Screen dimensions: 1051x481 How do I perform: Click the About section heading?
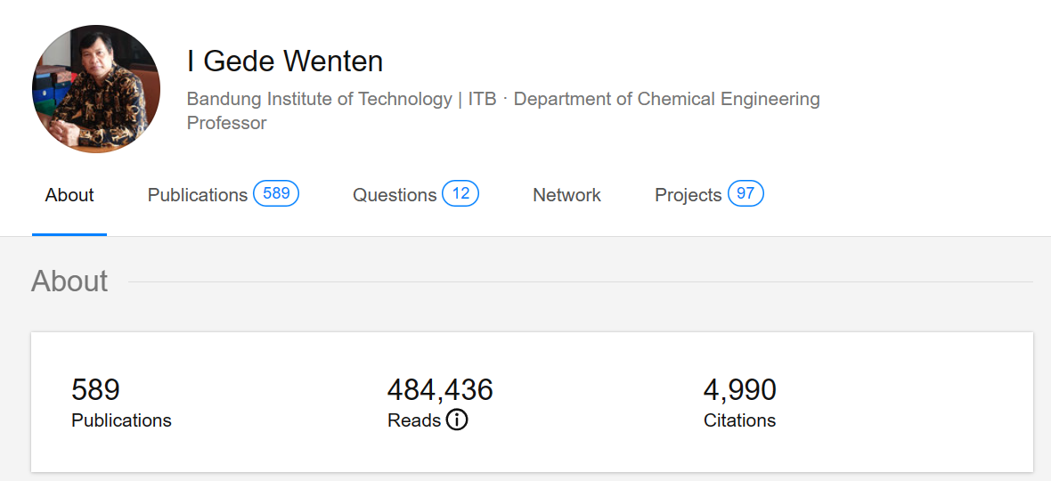(69, 281)
